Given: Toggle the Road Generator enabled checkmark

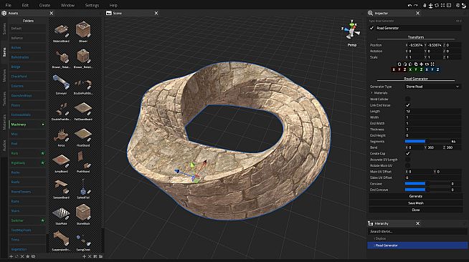Looking at the screenshot, I should point(371,28).
